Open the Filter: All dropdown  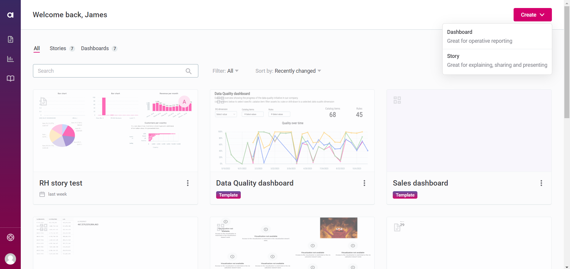226,71
